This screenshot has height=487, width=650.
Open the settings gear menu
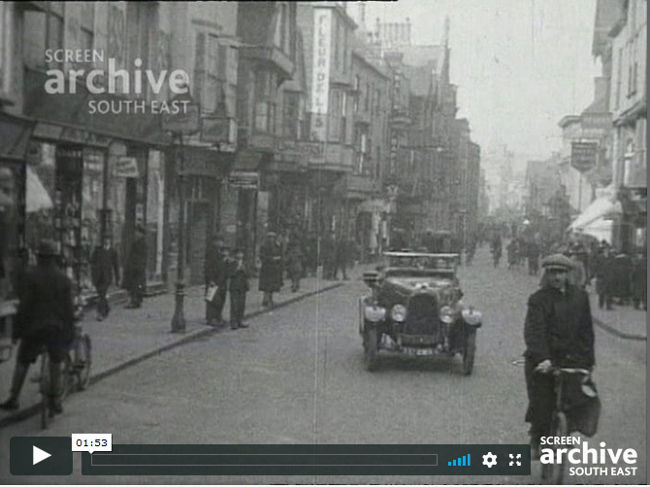[x=490, y=460]
